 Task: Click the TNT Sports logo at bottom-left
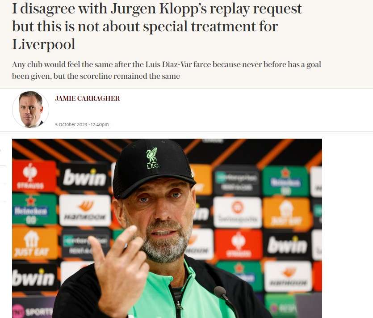pos(34,310)
